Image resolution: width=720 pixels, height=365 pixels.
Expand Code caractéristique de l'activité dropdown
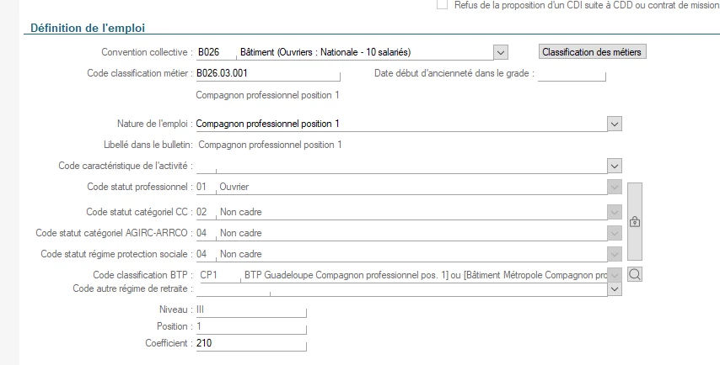click(x=615, y=166)
